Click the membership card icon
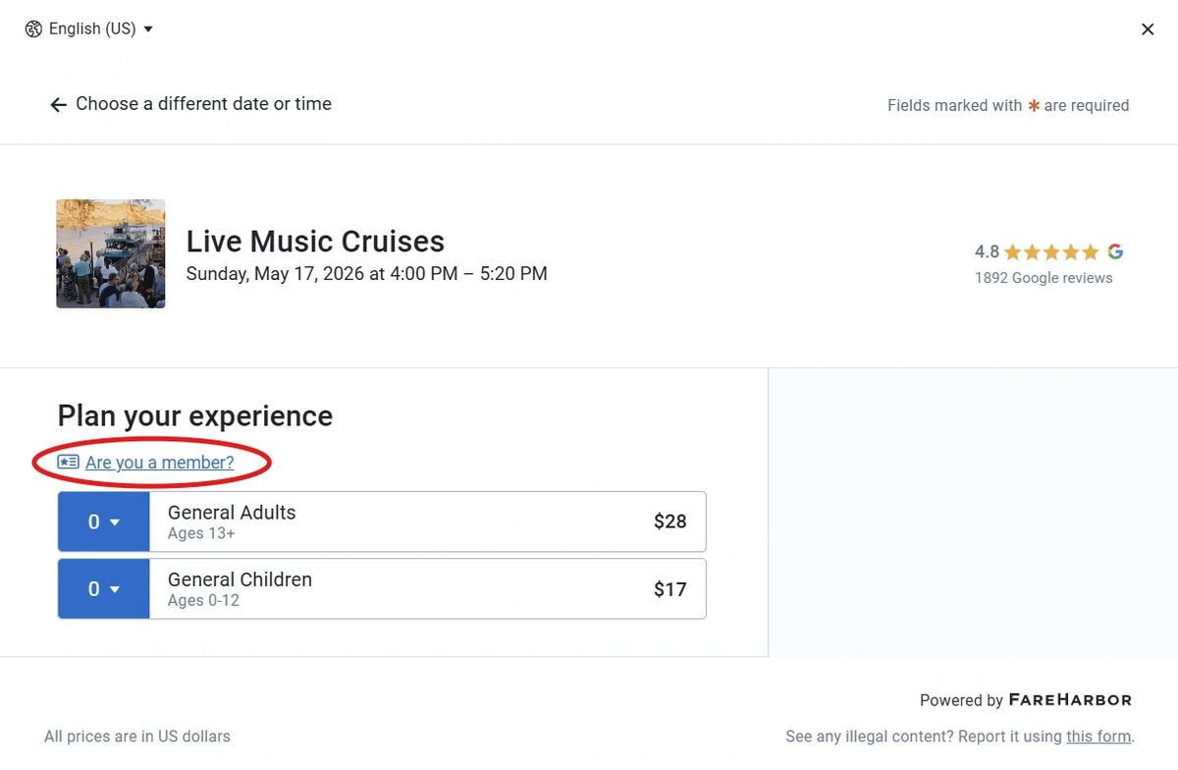 [x=69, y=462]
